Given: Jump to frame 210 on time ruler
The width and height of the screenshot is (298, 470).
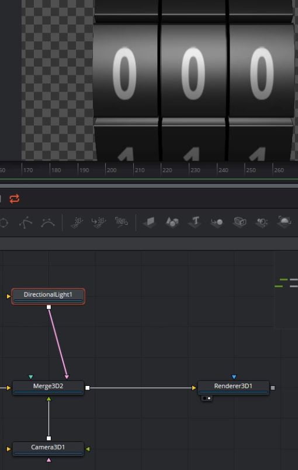Looking at the screenshot, I should click(140, 170).
